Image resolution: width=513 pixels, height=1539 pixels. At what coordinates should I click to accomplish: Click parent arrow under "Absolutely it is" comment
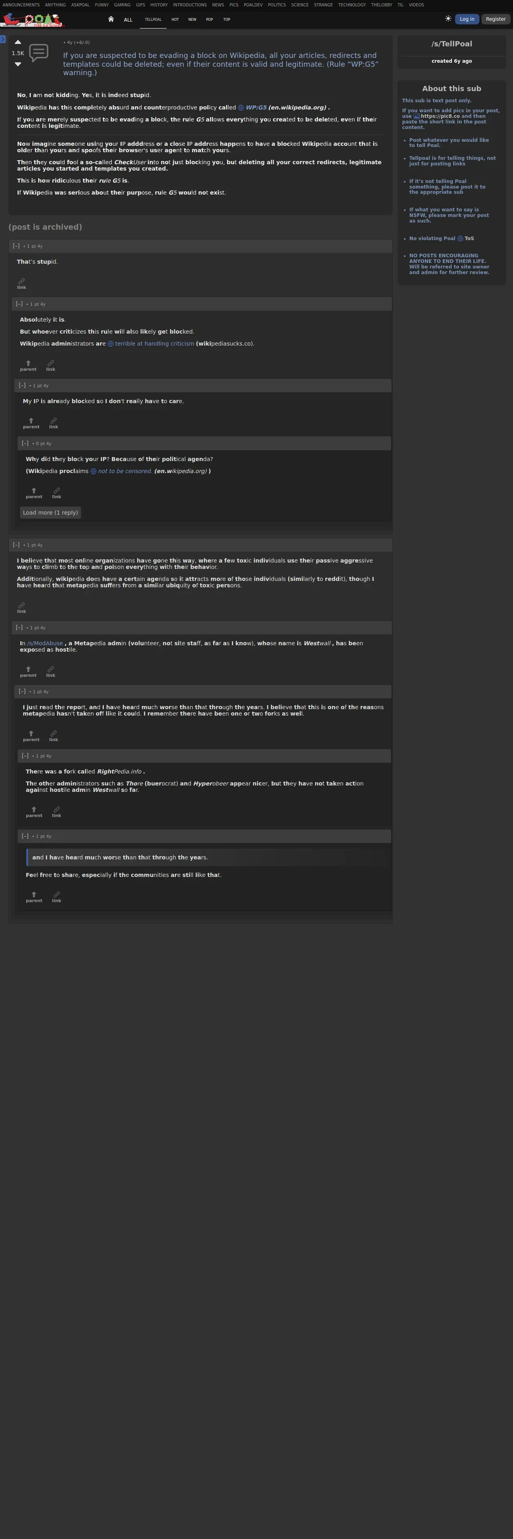tap(28, 365)
